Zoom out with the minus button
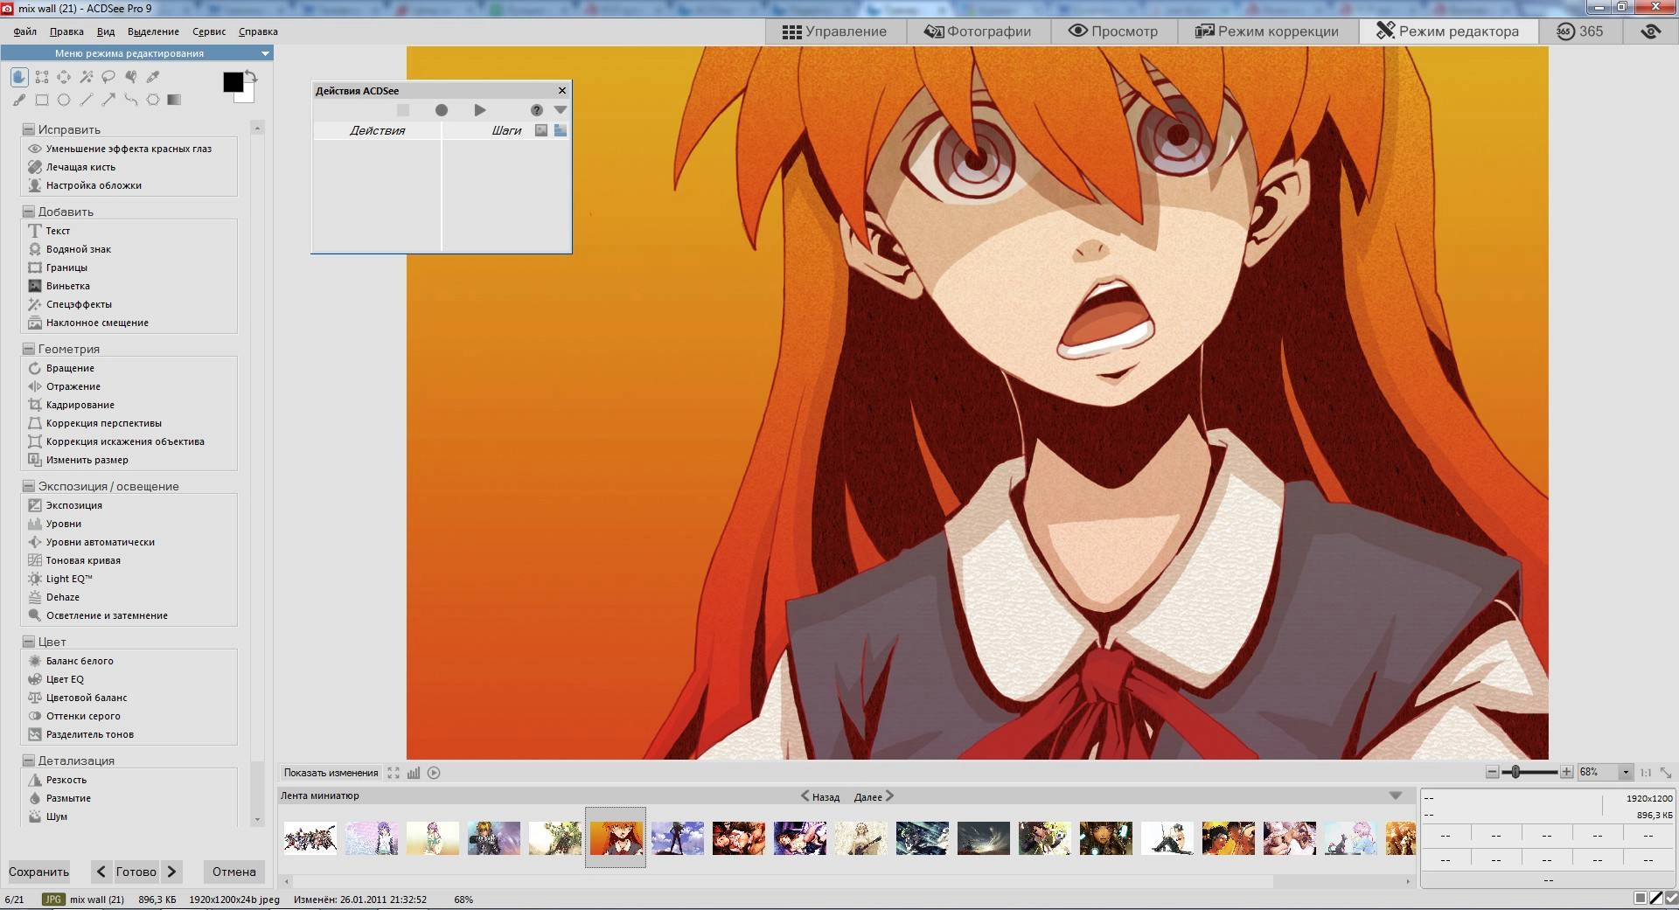Screen dimensions: 1679x910 pyautogui.click(x=1492, y=772)
